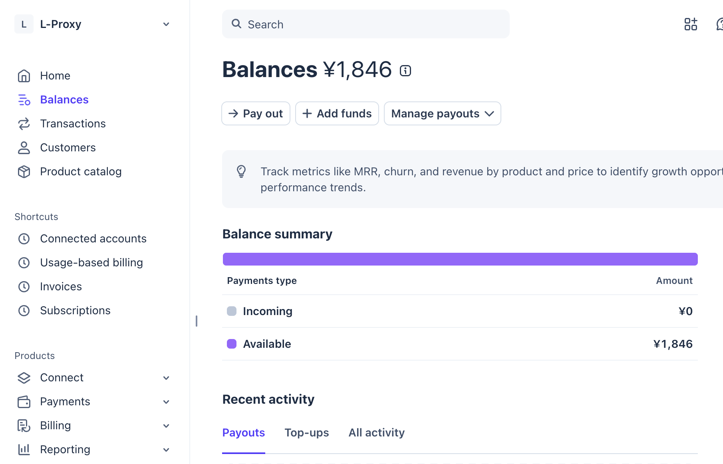The height and width of the screenshot is (464, 723).
Task: Click the info icon beside Balances total
Action: click(x=405, y=71)
